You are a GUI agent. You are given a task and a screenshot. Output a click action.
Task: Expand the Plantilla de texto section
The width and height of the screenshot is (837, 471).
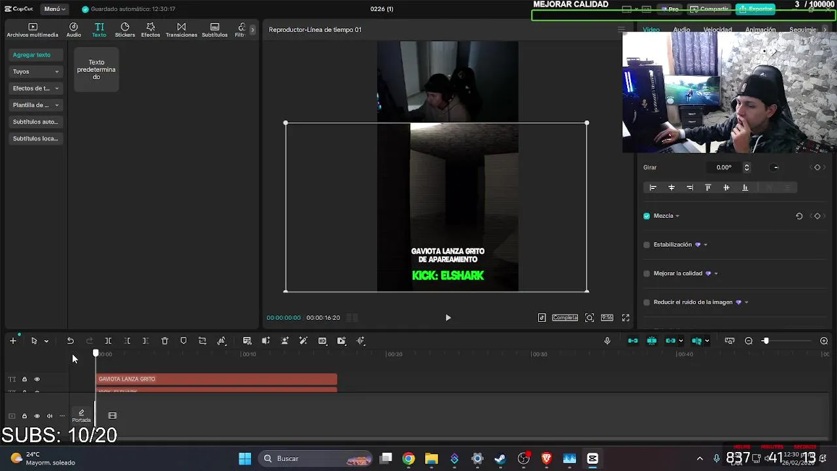pyautogui.click(x=36, y=105)
